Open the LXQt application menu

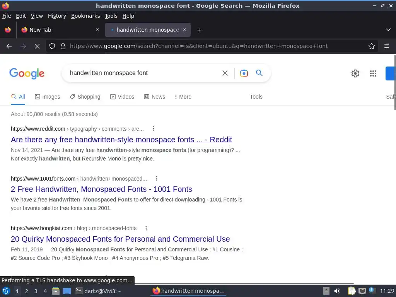[6, 291]
